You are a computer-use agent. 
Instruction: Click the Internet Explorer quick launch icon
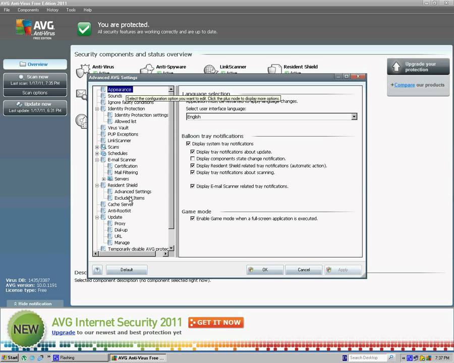pyautogui.click(x=32, y=358)
